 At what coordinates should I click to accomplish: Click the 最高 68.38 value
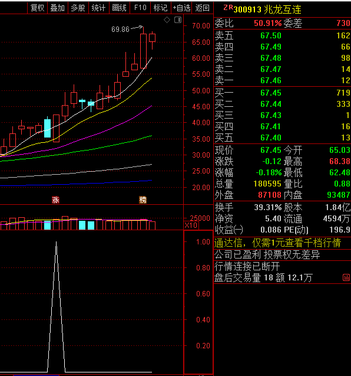(340, 161)
